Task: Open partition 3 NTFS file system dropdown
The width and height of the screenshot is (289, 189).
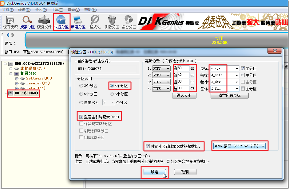Action: tap(161, 82)
